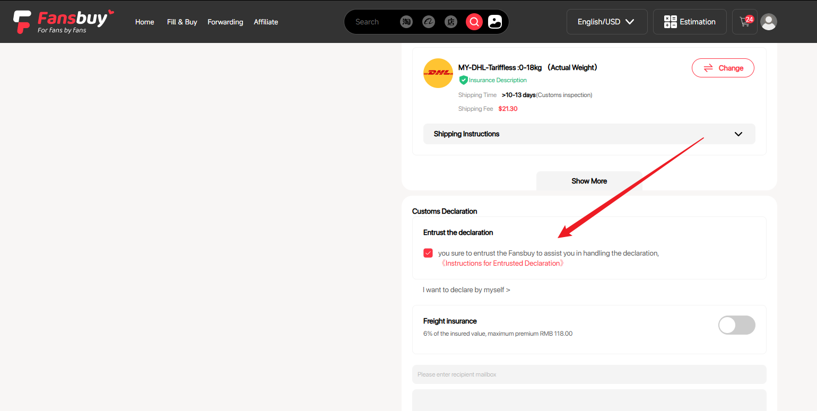Uncheck the entrust declaration checkbox

pyautogui.click(x=428, y=253)
